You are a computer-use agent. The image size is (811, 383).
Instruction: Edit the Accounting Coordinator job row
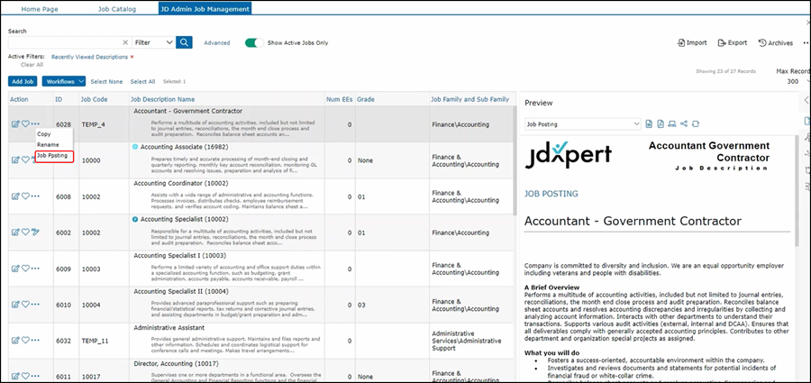click(x=15, y=196)
